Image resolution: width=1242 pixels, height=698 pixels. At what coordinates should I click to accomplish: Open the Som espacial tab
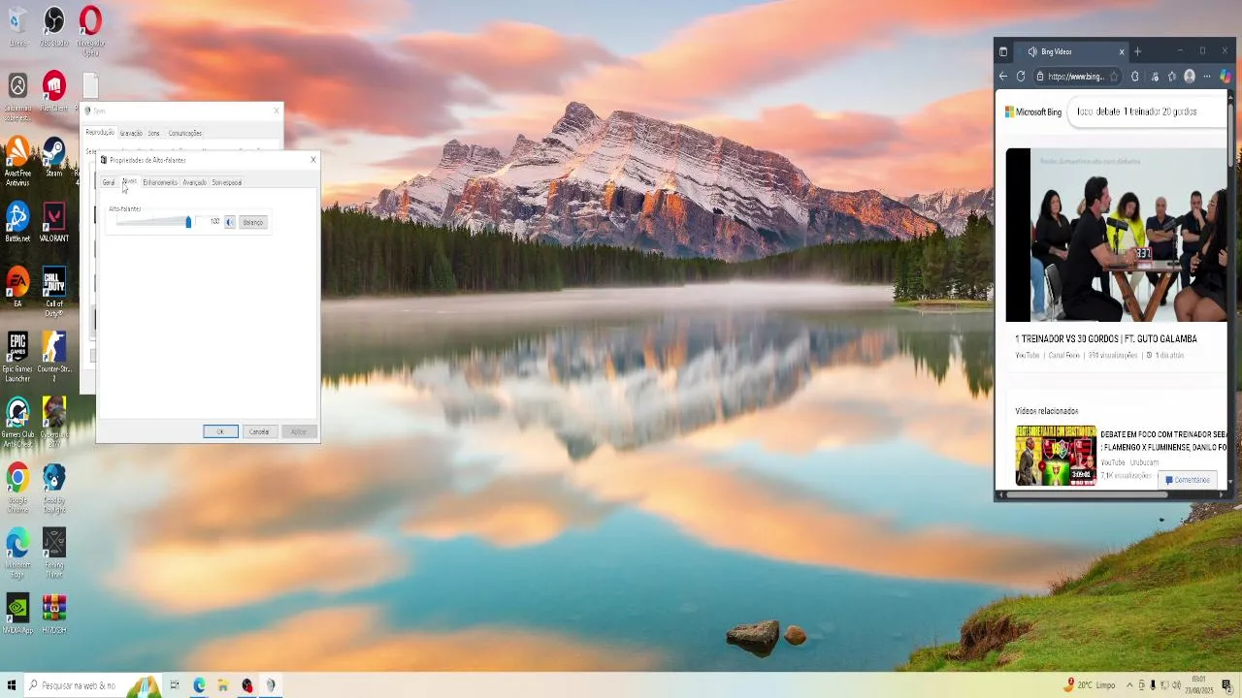(227, 182)
